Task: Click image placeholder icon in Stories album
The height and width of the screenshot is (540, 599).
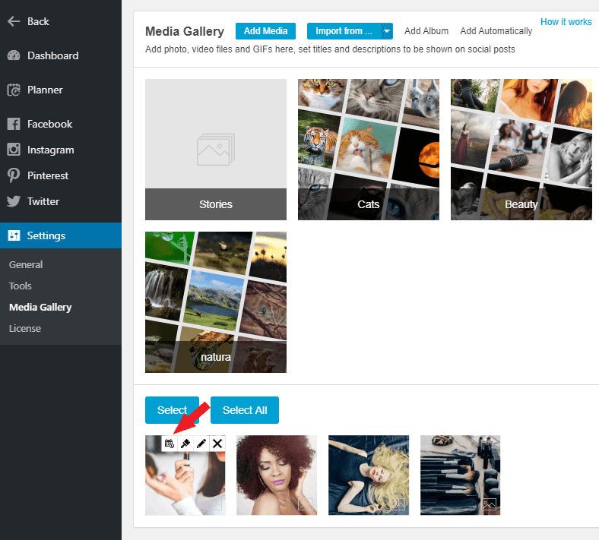Action: [x=216, y=150]
